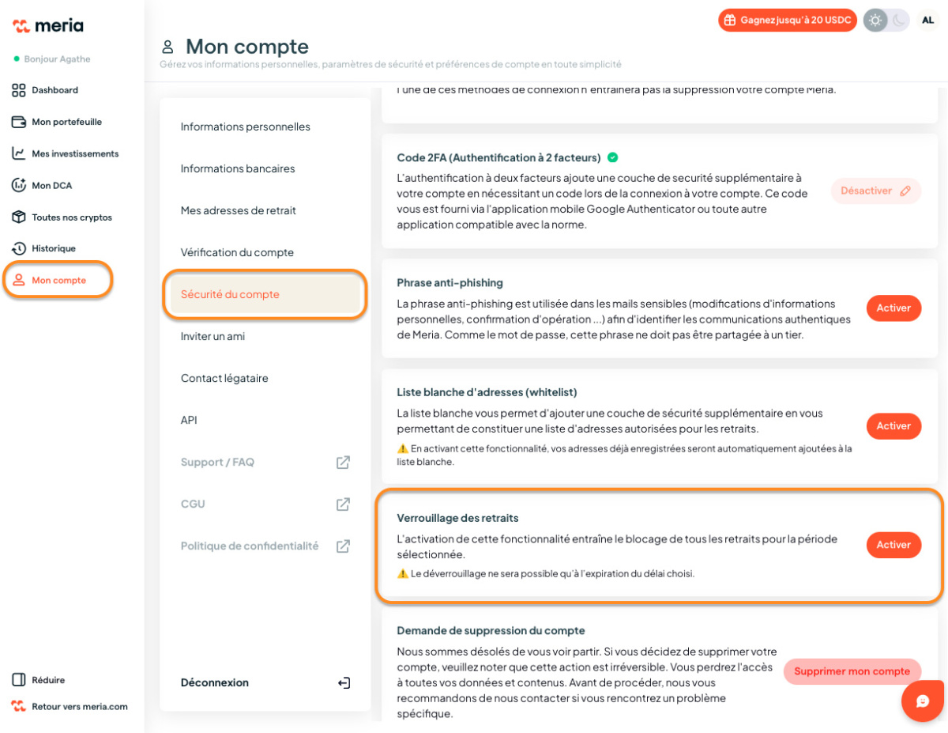The height and width of the screenshot is (733, 948).
Task: Open Mes adresses de retrait tab
Action: tap(239, 210)
